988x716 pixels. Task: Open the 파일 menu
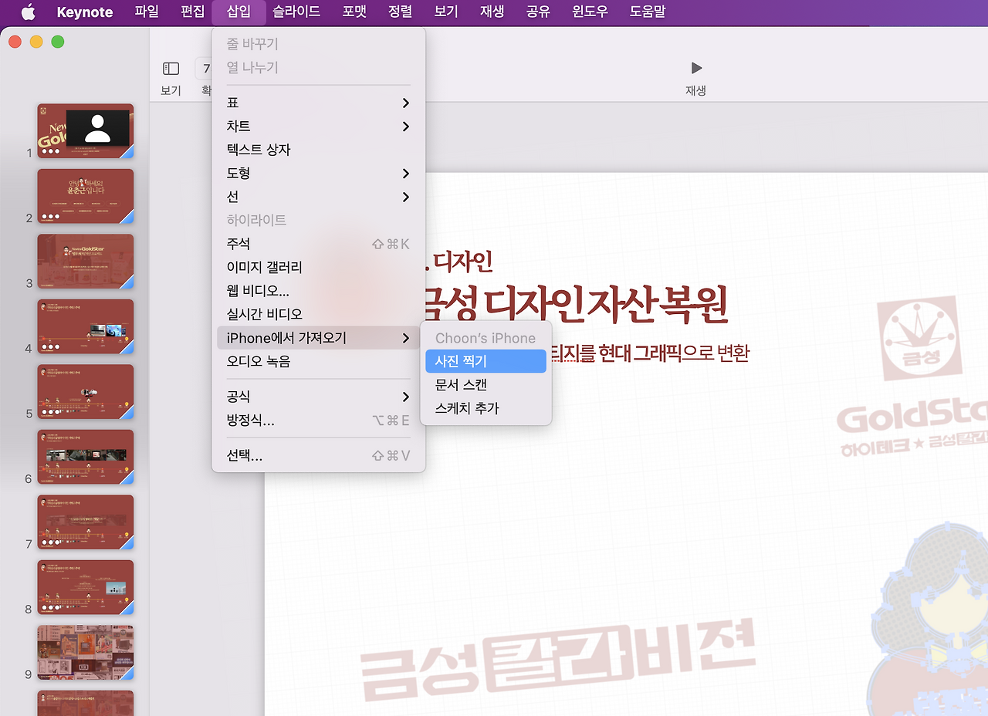tap(147, 12)
